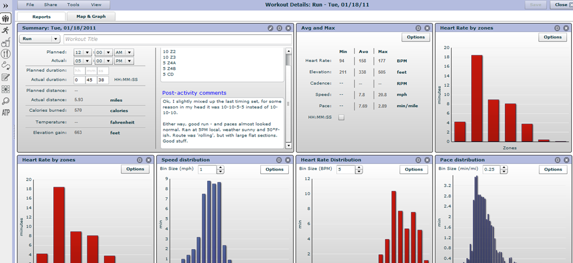Expand the left sidebar with double-chevron icon
The image size is (573, 263).
pyautogui.click(x=6, y=4)
